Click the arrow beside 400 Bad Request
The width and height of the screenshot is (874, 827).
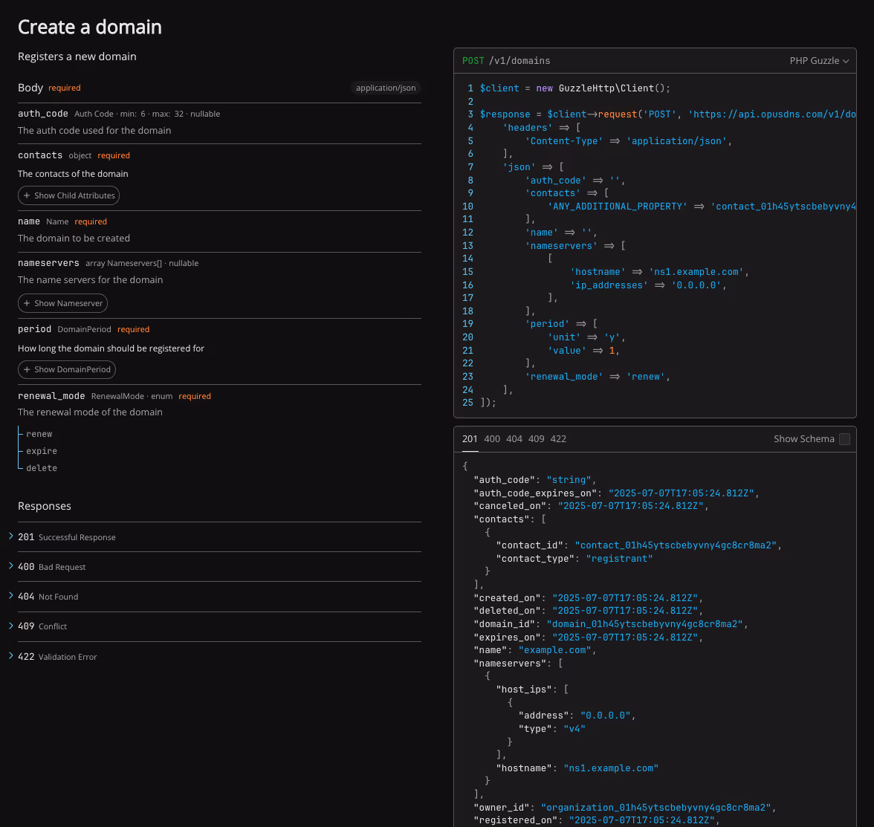pyautogui.click(x=10, y=565)
